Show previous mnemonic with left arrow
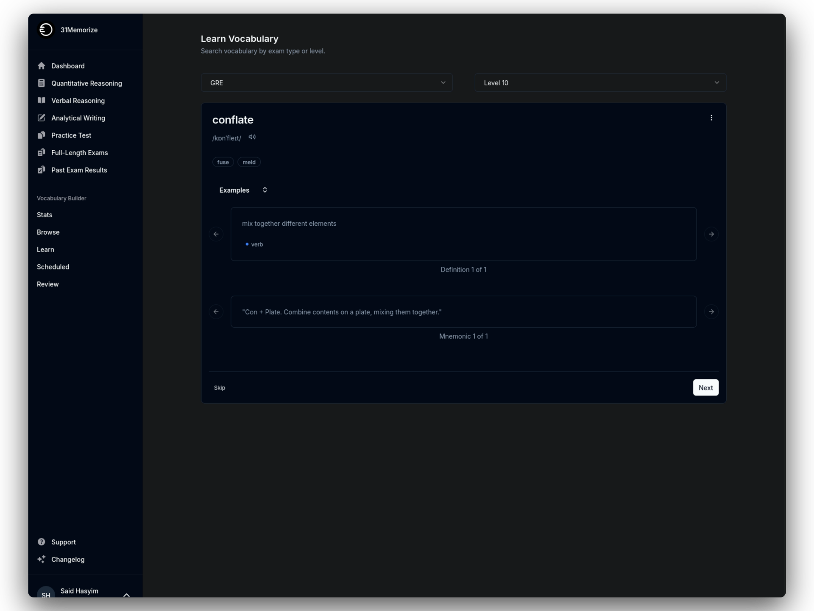The image size is (814, 611). 216,312
